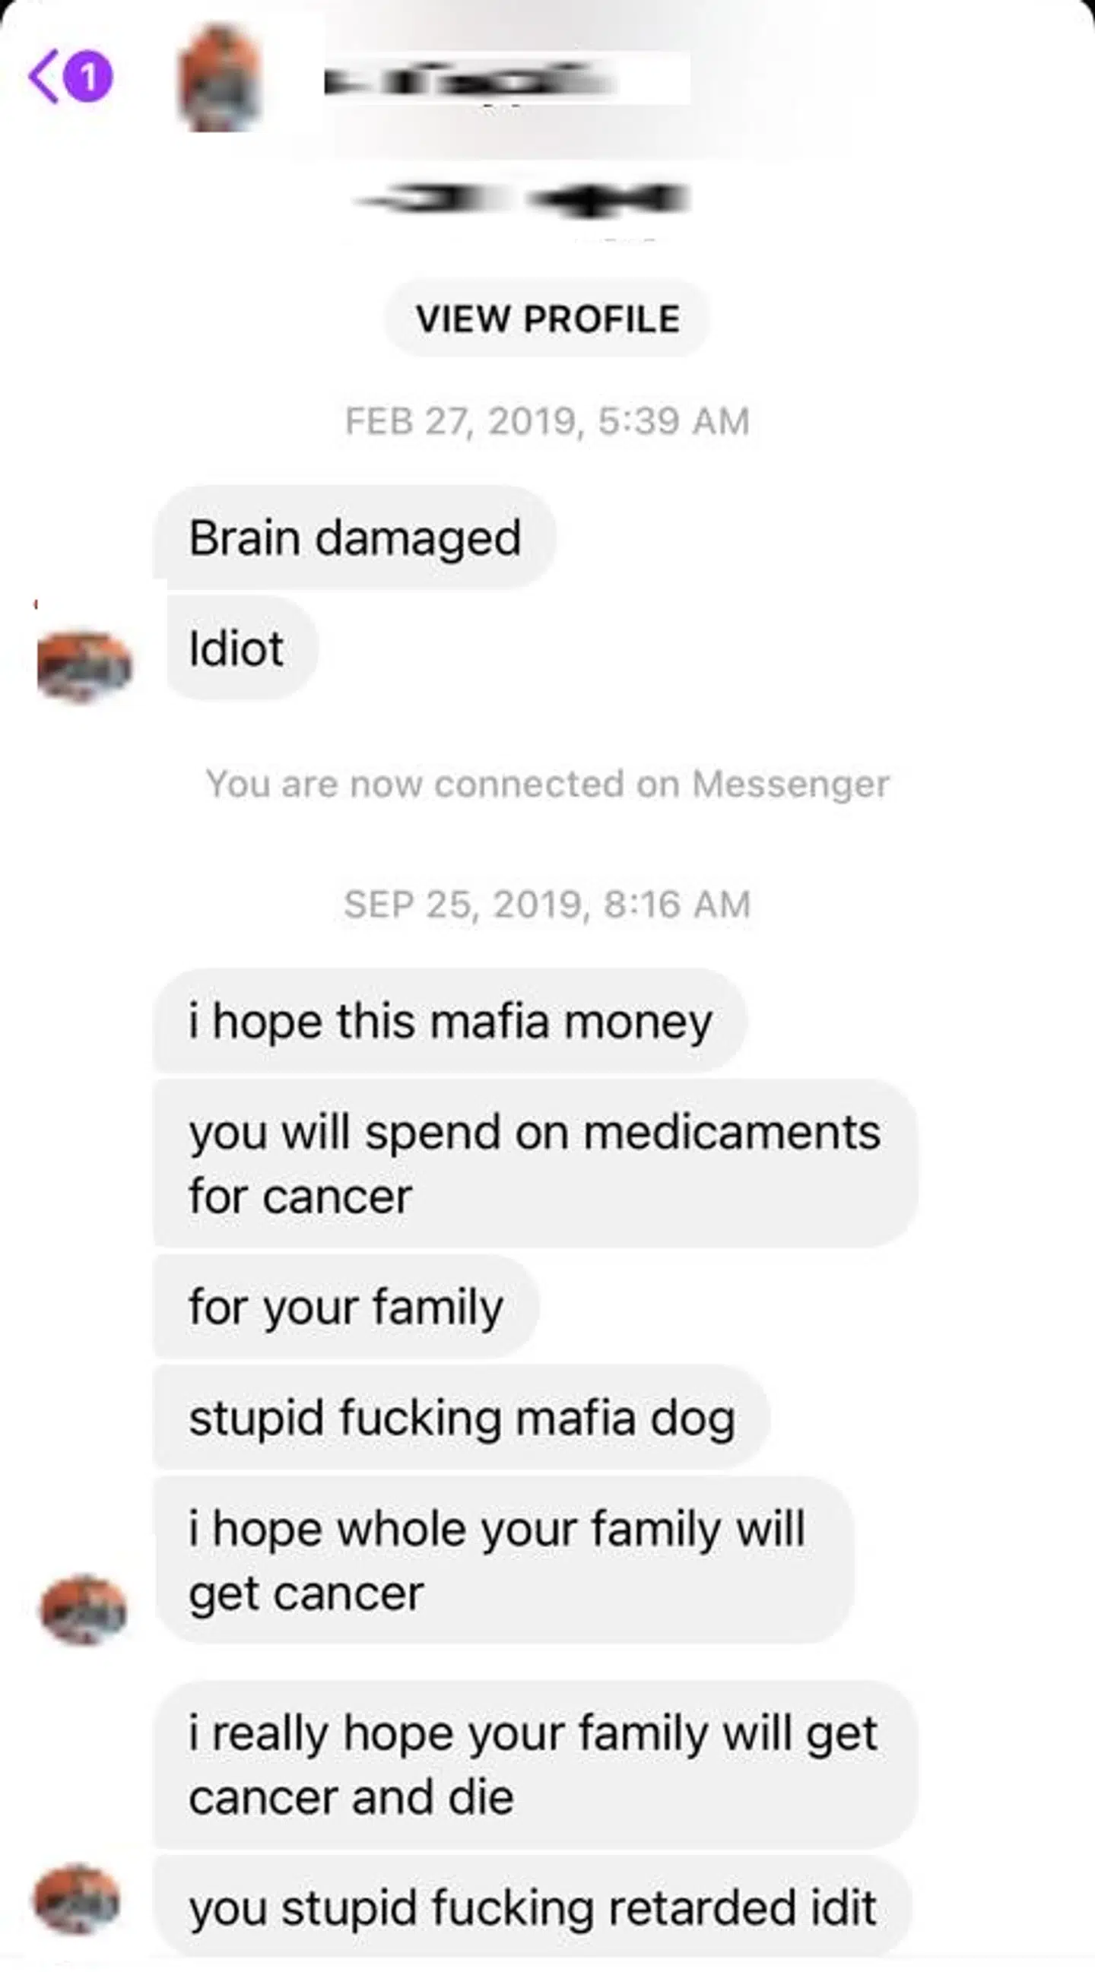
Task: Tap You are now connected on Messenger notice
Action: click(547, 784)
